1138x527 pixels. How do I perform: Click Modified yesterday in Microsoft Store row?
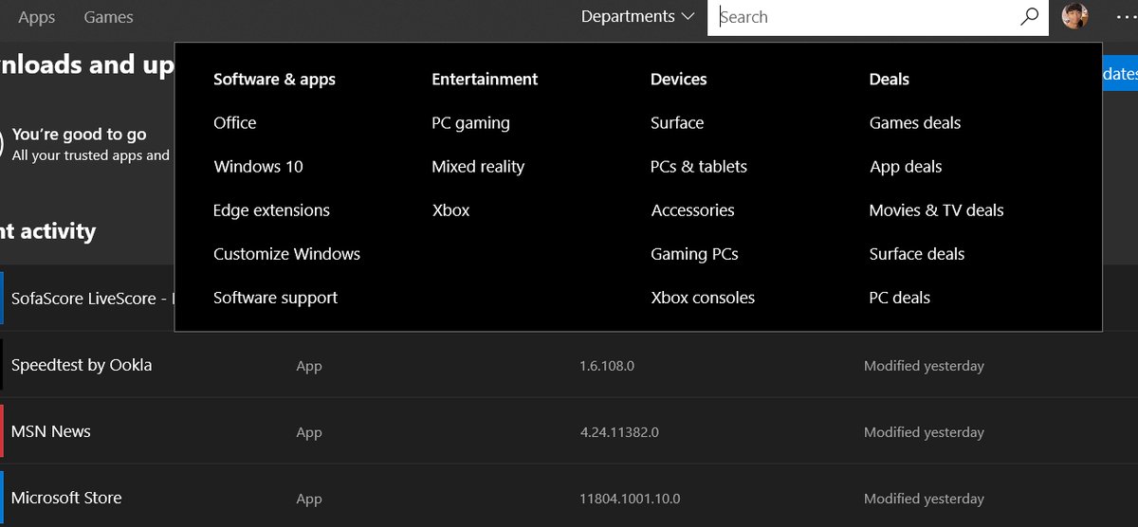point(924,499)
